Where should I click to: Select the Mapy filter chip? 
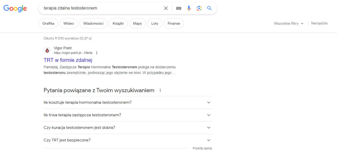point(137,24)
